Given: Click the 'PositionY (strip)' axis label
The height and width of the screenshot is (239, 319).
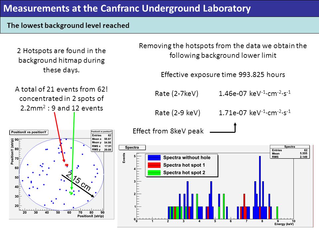Looking at the screenshot, I should (x=12, y=151).
